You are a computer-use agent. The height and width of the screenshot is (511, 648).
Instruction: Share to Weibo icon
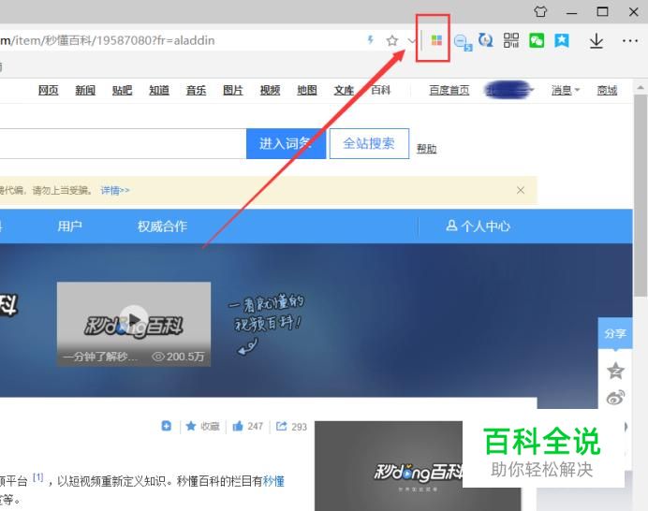click(x=615, y=398)
